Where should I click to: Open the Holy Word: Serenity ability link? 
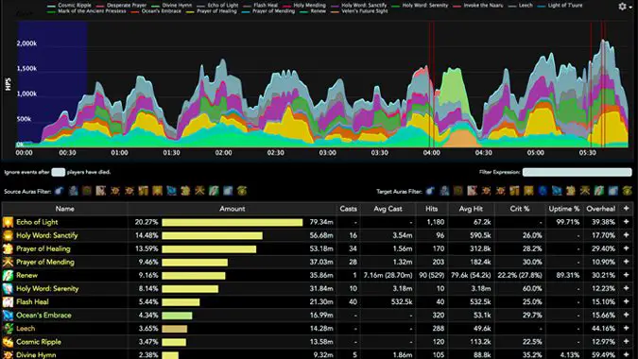click(47, 289)
